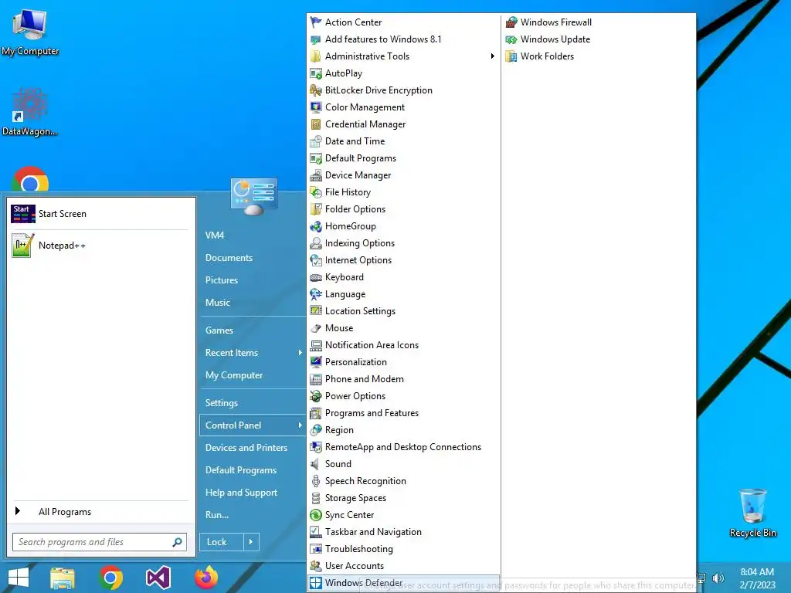Click the Windows Firewall icon
Image resolution: width=791 pixels, height=593 pixels.
(x=511, y=22)
